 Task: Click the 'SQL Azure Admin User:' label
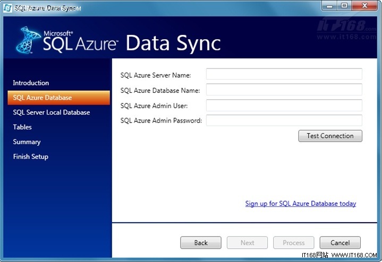click(154, 106)
